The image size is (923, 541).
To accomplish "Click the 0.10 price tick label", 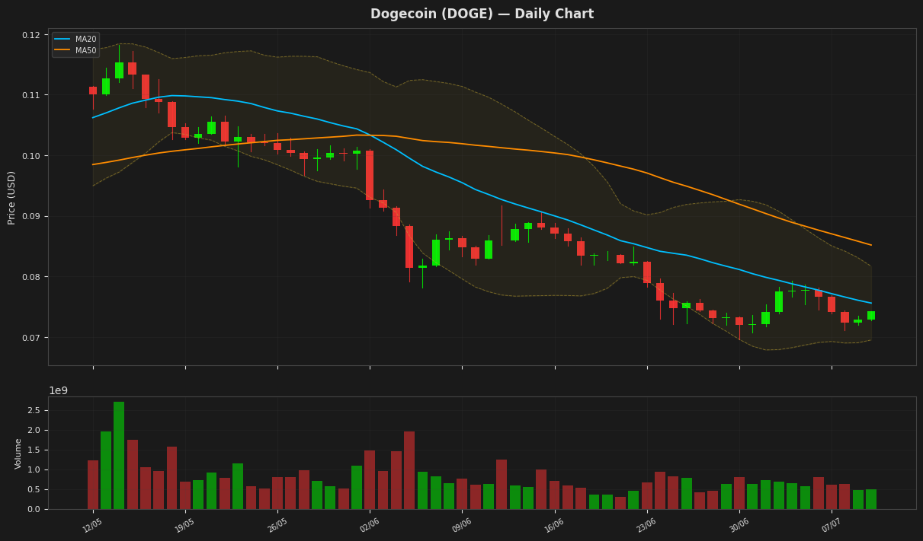I will click(x=31, y=156).
